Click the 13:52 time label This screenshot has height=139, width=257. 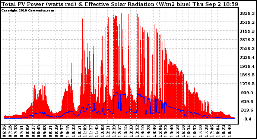(137, 131)
